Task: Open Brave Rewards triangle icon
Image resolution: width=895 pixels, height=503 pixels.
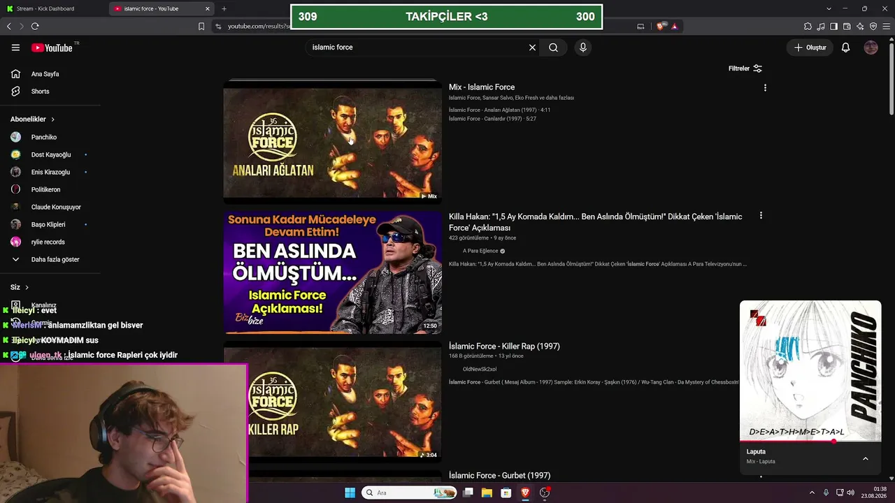Action: [x=675, y=27]
